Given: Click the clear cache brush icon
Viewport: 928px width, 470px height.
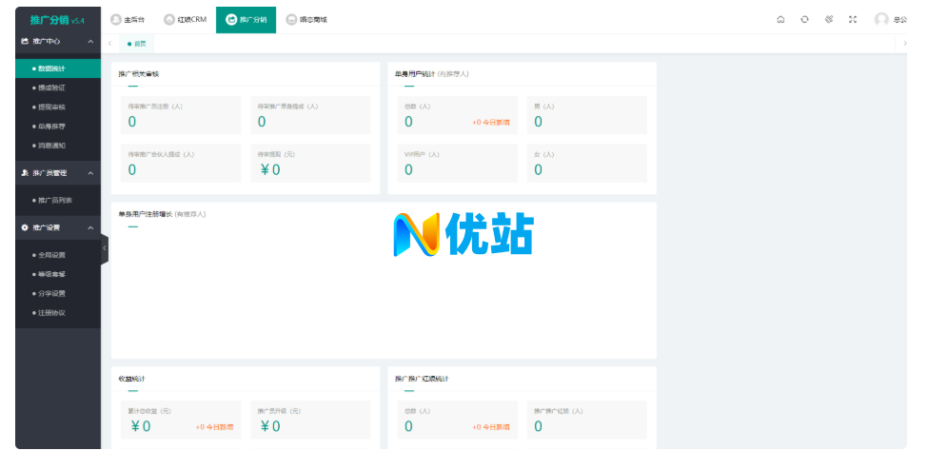Looking at the screenshot, I should pos(828,19).
